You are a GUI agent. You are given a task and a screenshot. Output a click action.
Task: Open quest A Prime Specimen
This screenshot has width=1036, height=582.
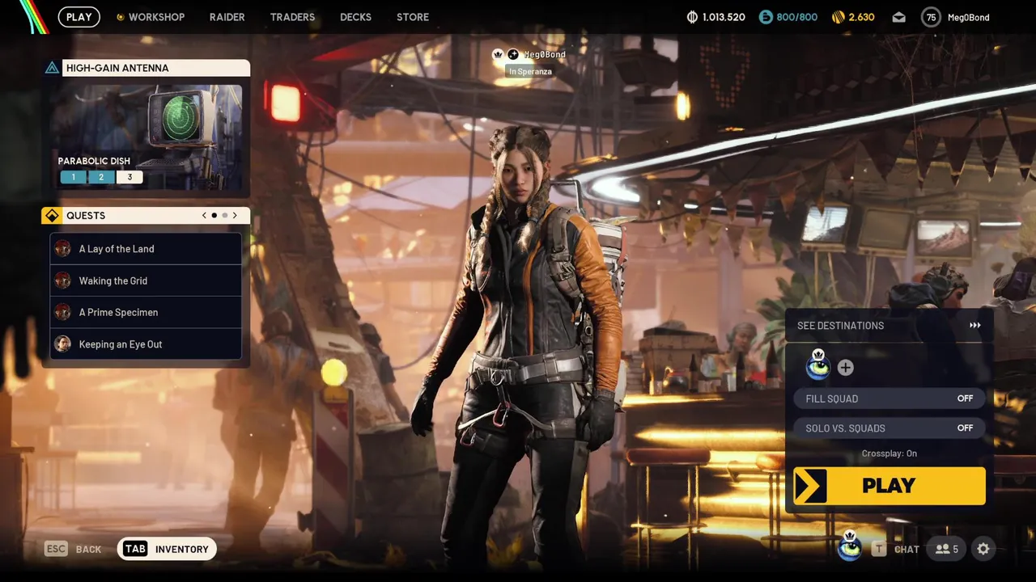coord(146,312)
